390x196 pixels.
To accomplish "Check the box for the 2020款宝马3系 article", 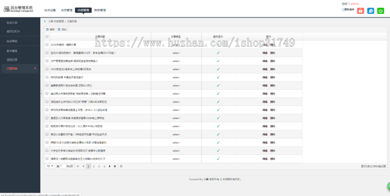I will pyautogui.click(x=47, y=69).
